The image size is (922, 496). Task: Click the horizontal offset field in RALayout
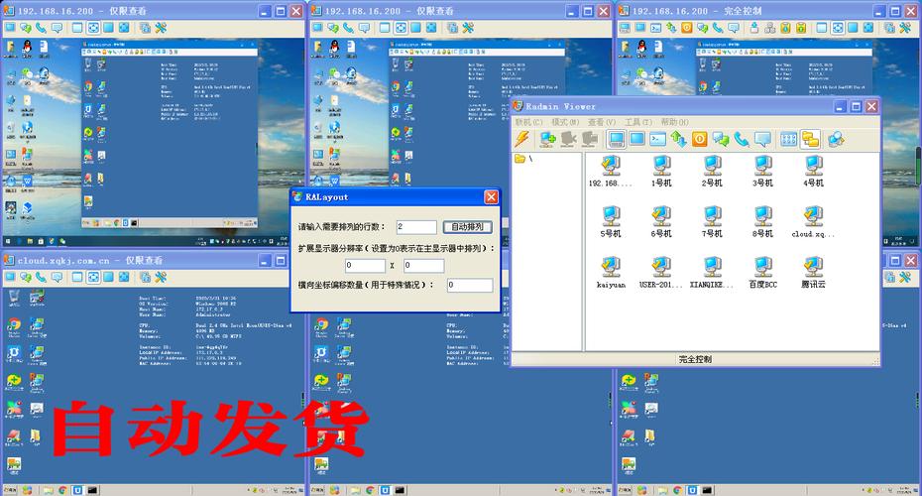[470, 285]
